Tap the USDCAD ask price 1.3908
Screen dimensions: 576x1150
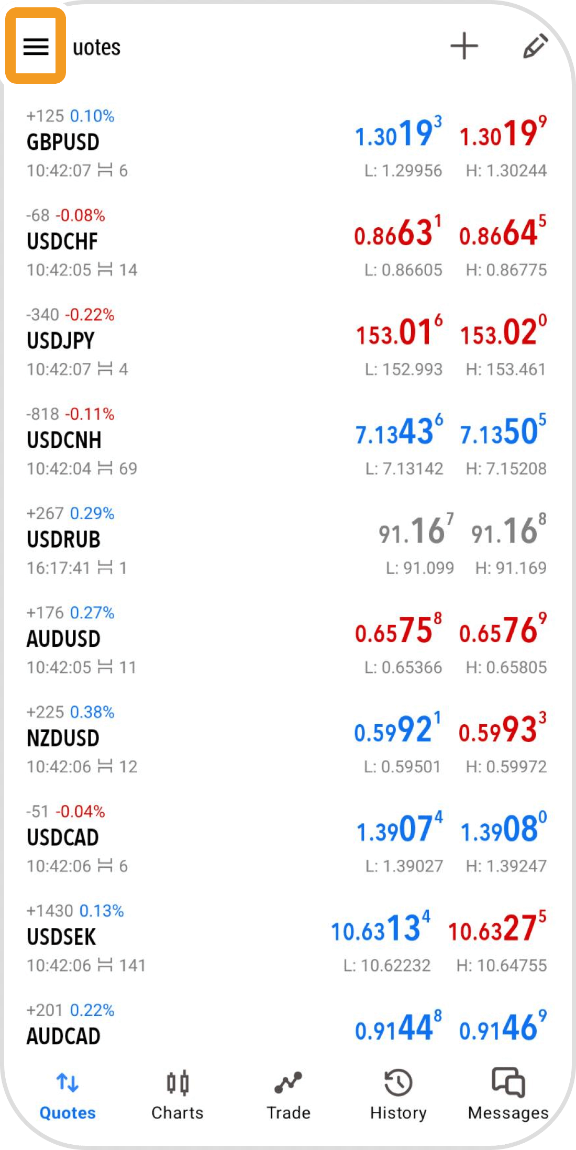(x=503, y=830)
